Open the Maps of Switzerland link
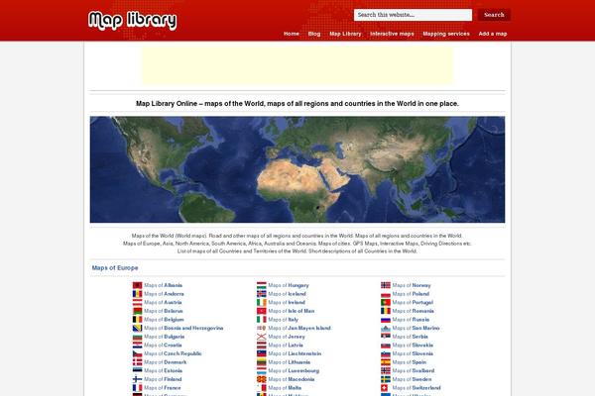The width and height of the screenshot is (595, 396). [416, 388]
